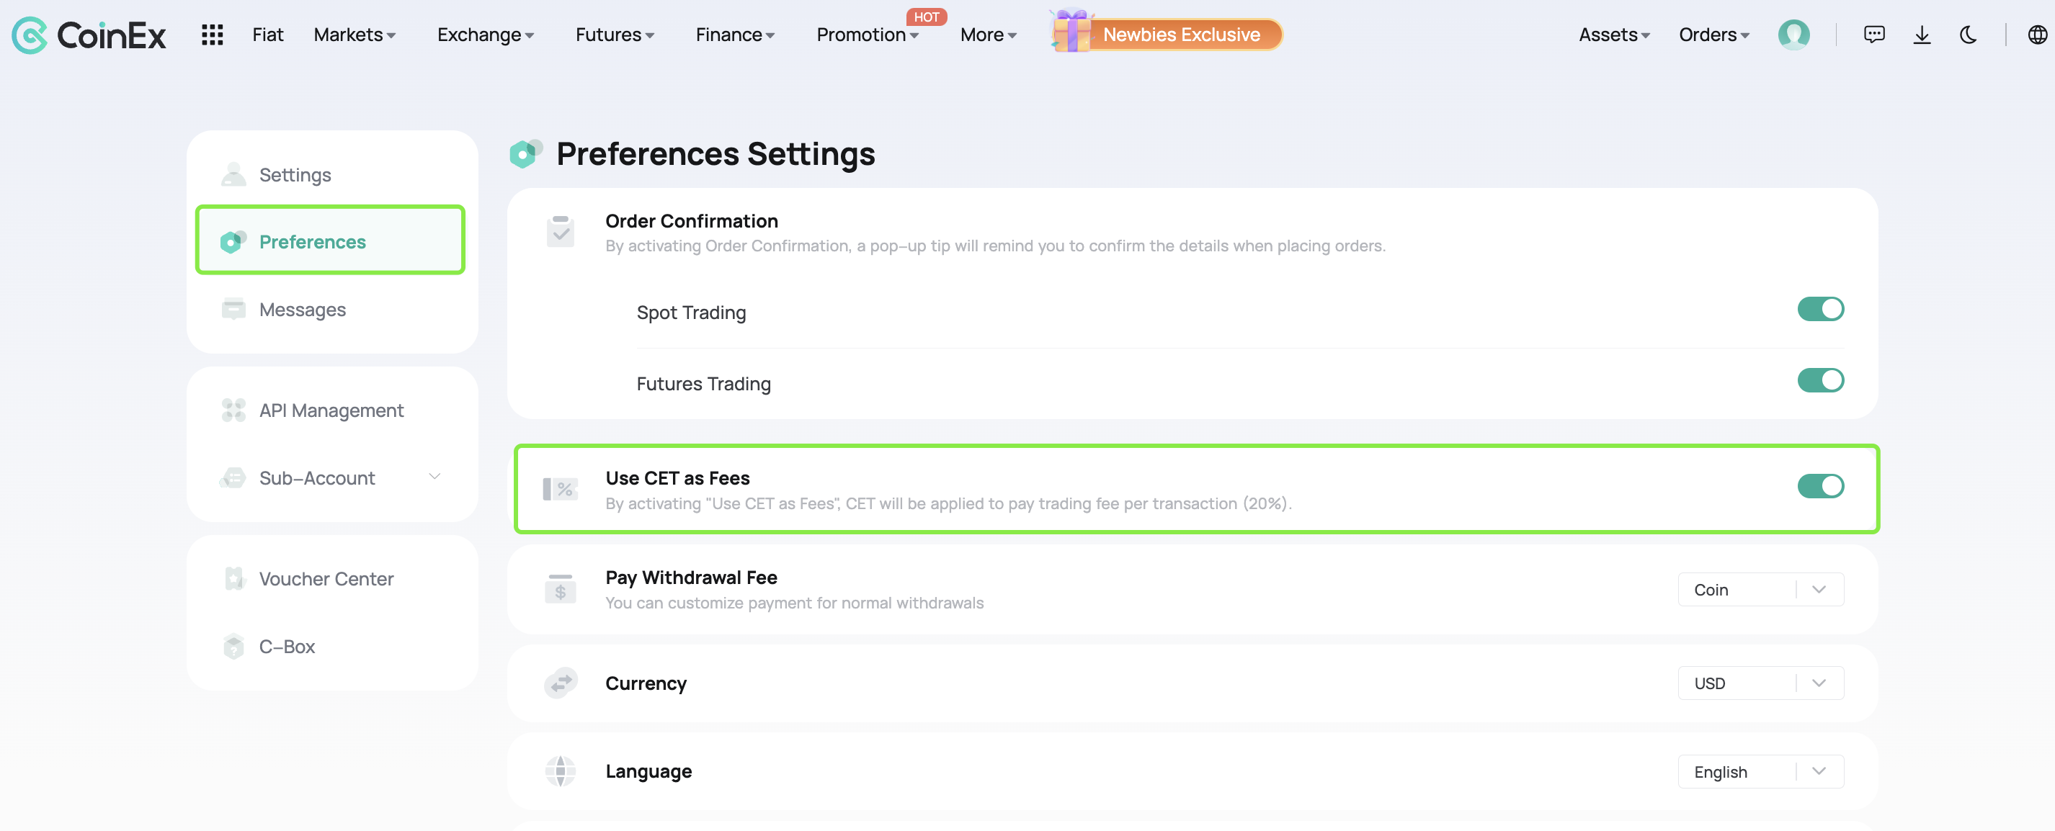Open the chat support icon
Screen dimensions: 2055x831
click(x=1874, y=35)
